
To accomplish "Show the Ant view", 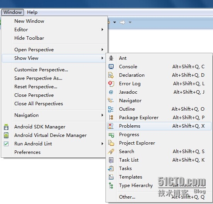I will [x=159, y=58].
